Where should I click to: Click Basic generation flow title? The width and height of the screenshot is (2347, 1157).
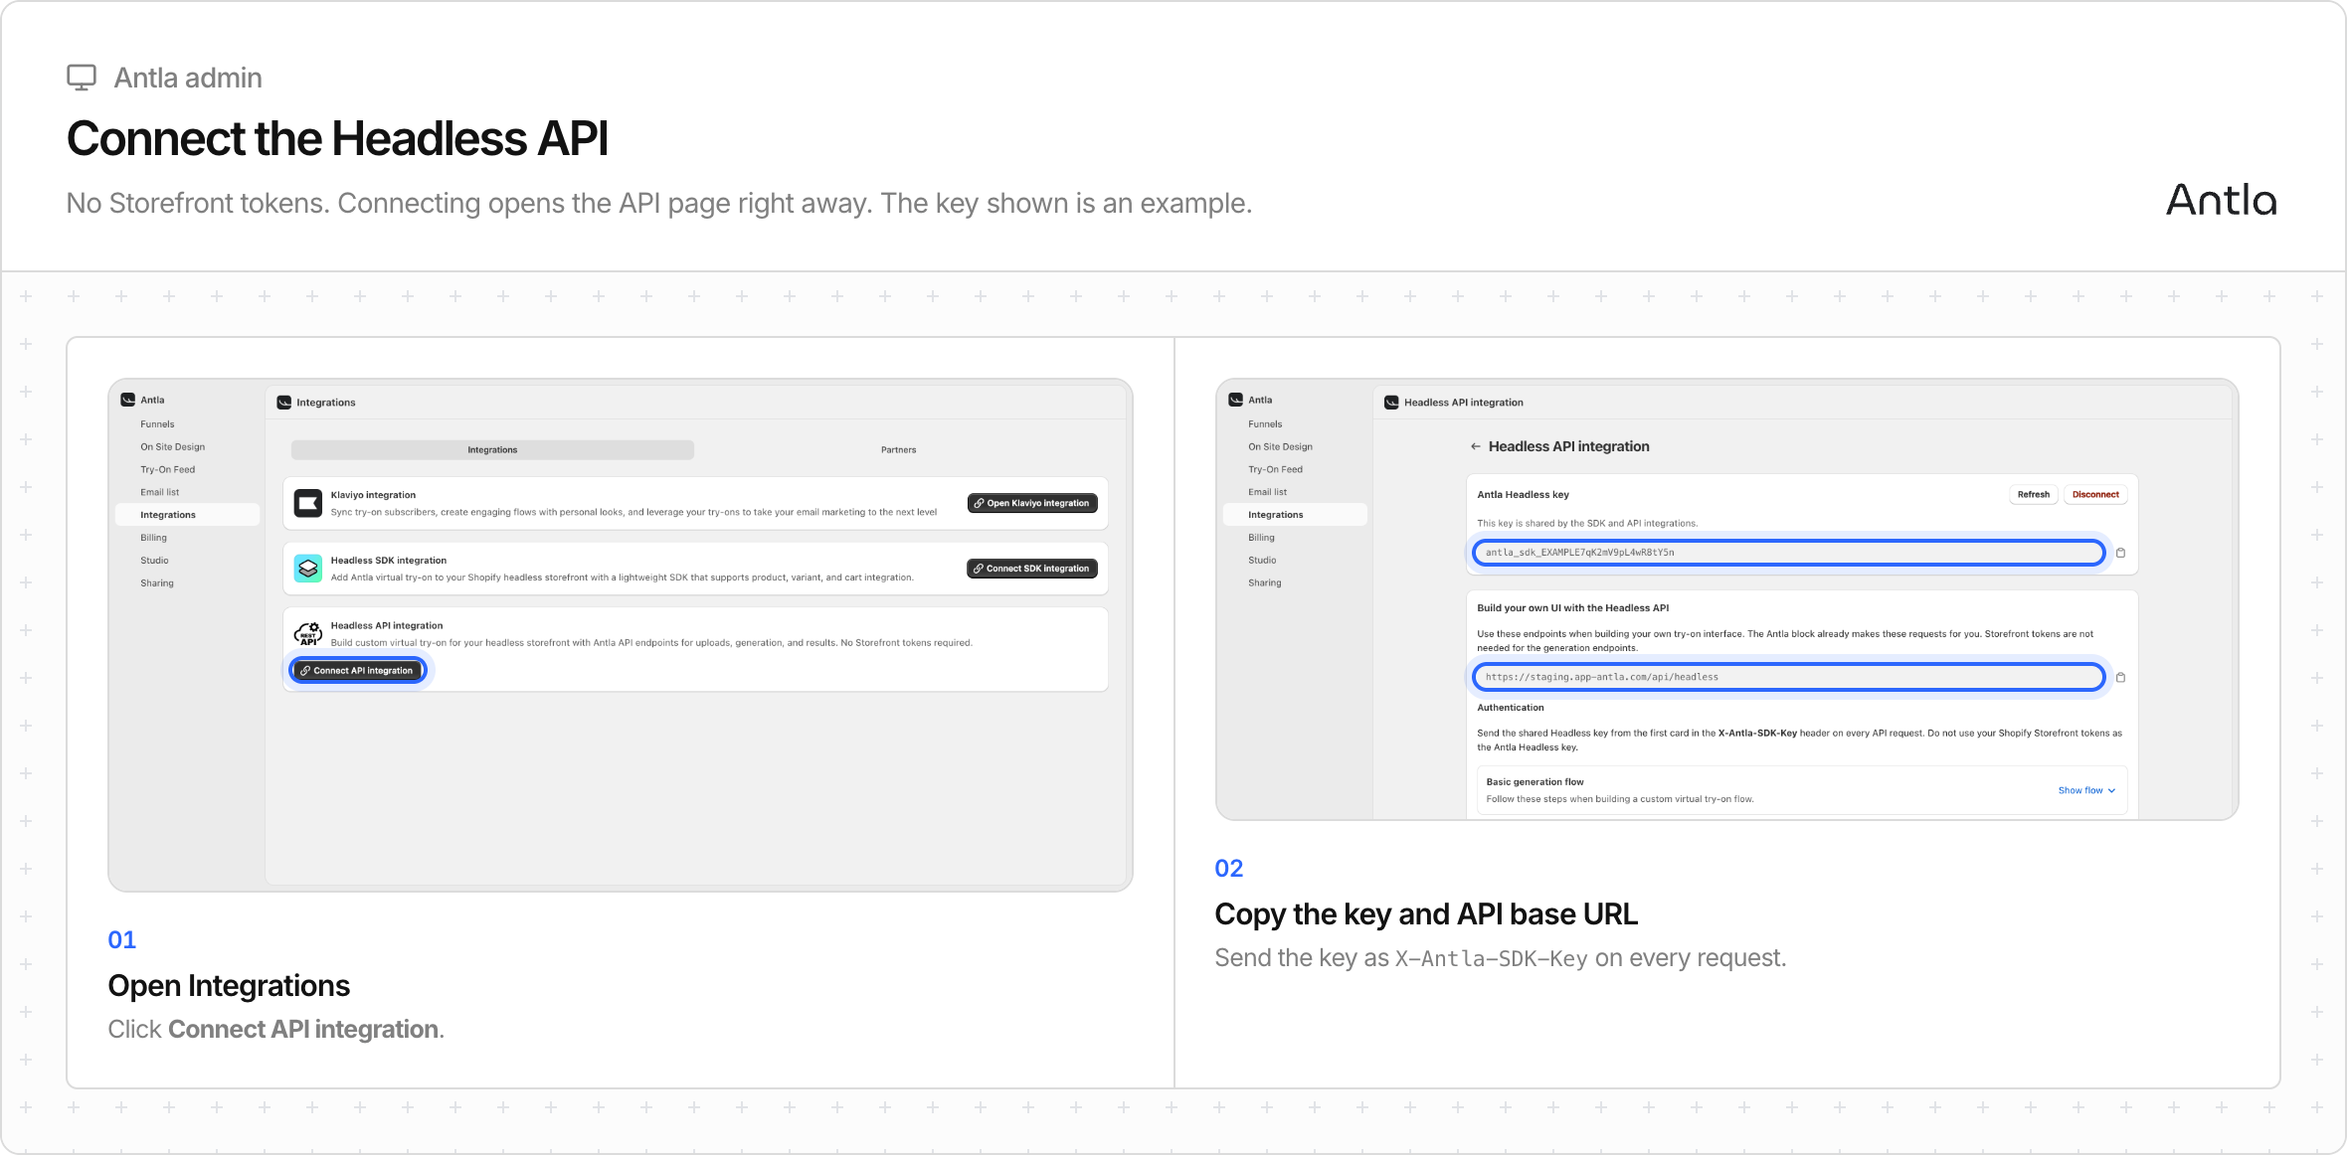point(1535,782)
